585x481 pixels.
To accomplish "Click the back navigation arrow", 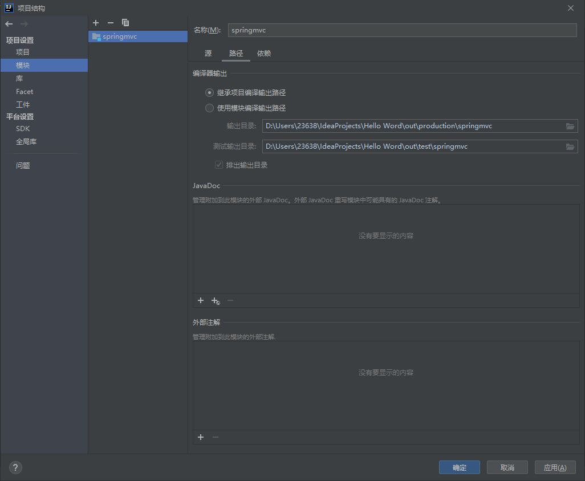I will [x=9, y=24].
